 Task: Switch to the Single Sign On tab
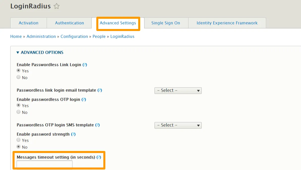tap(166, 23)
